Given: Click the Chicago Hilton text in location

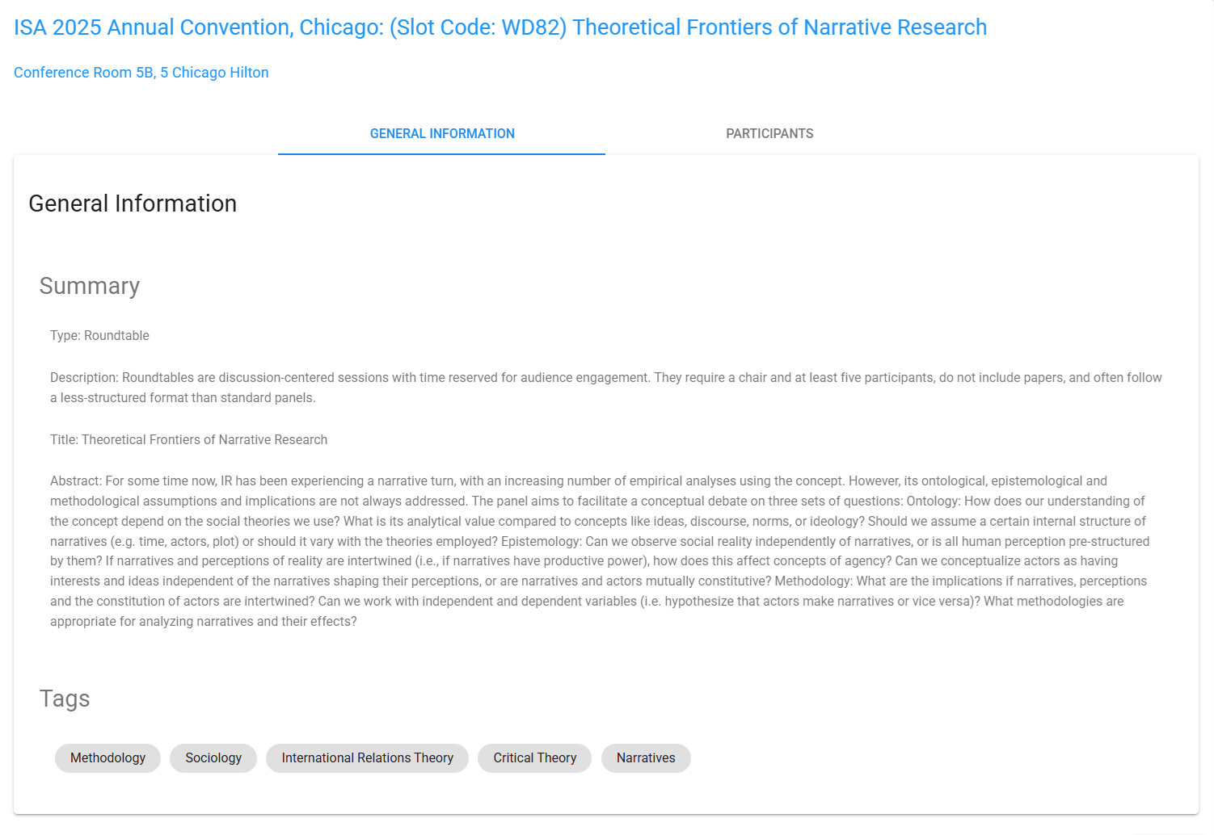Looking at the screenshot, I should 220,73.
